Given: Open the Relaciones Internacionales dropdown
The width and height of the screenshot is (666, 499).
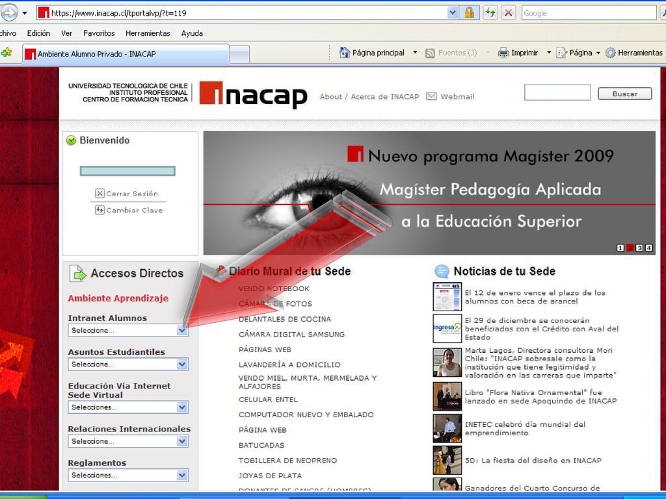Looking at the screenshot, I should 128,441.
